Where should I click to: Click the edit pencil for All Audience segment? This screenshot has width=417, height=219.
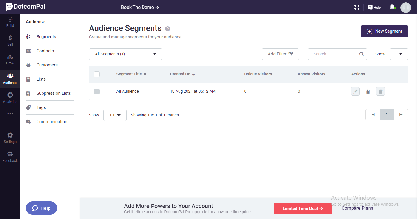pyautogui.click(x=355, y=91)
